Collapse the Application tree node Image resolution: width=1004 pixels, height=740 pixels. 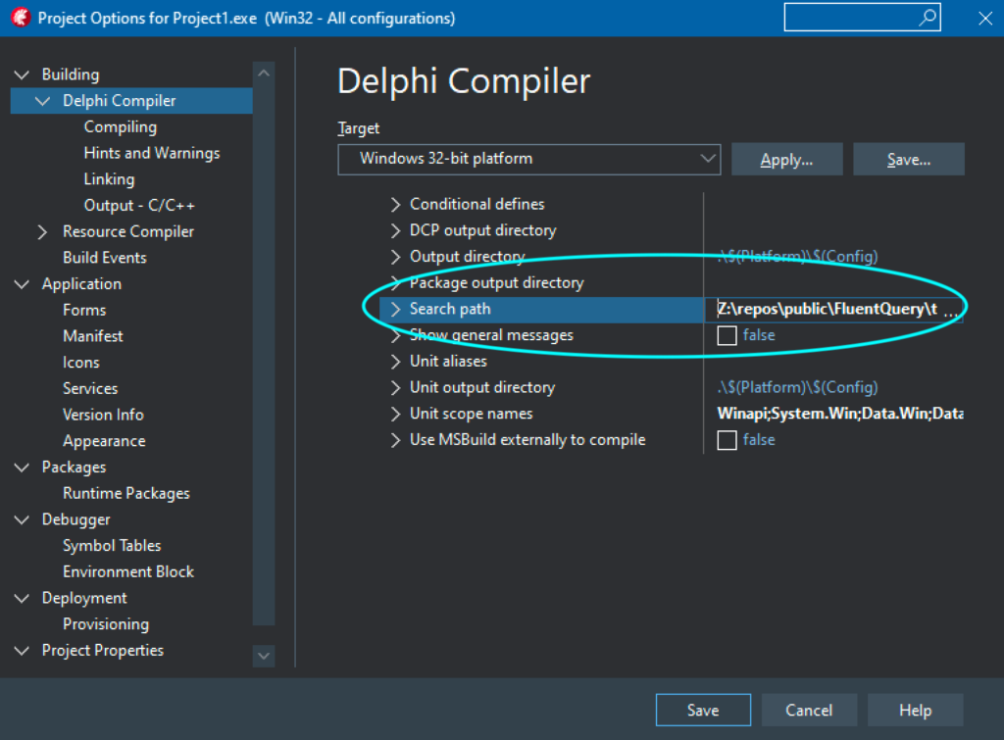point(22,284)
